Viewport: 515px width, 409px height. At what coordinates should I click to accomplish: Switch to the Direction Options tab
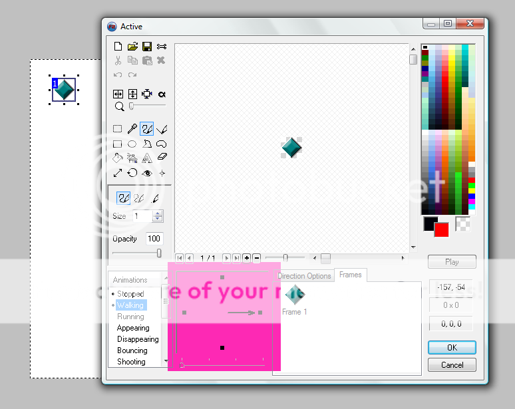304,276
